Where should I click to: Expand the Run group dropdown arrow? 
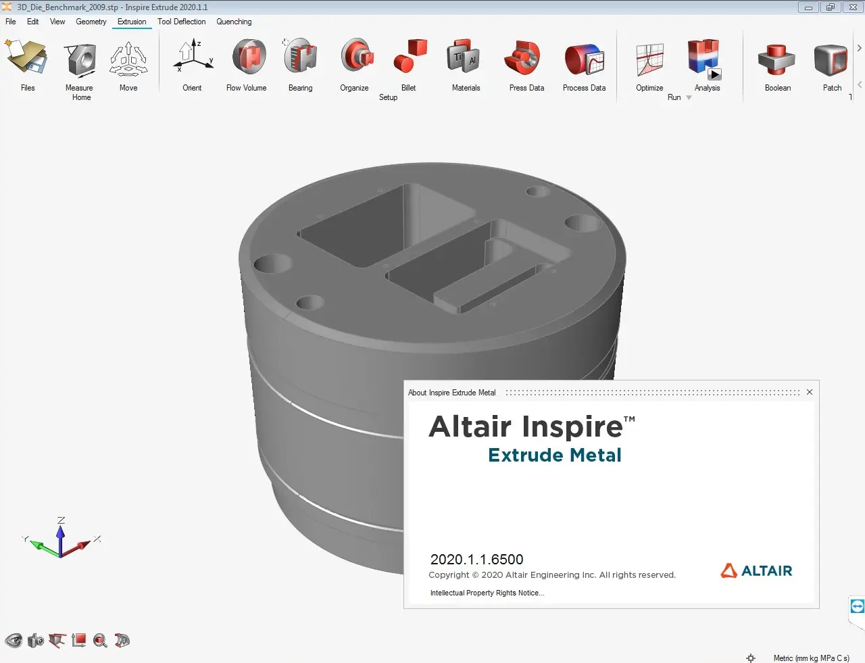coord(689,97)
